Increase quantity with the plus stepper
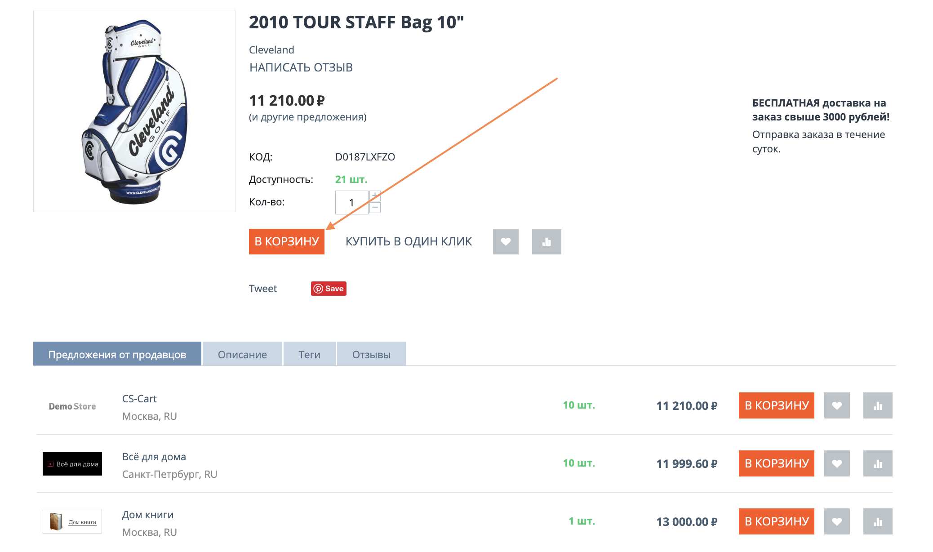This screenshot has width=933, height=552. click(375, 196)
